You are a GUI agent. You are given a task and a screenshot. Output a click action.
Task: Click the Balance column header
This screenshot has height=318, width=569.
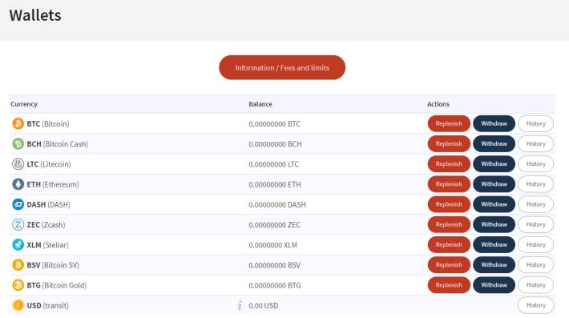coord(260,104)
